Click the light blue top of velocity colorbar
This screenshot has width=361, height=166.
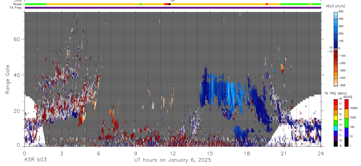click(336, 15)
